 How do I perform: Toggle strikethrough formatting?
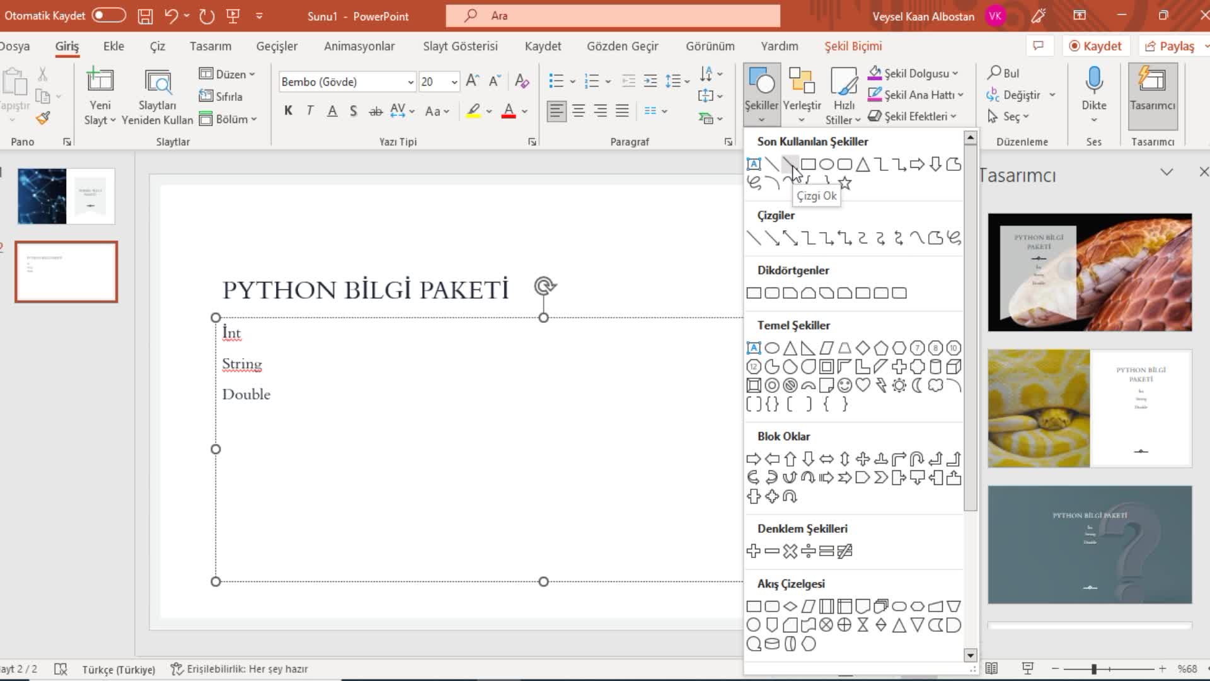pyautogui.click(x=376, y=111)
